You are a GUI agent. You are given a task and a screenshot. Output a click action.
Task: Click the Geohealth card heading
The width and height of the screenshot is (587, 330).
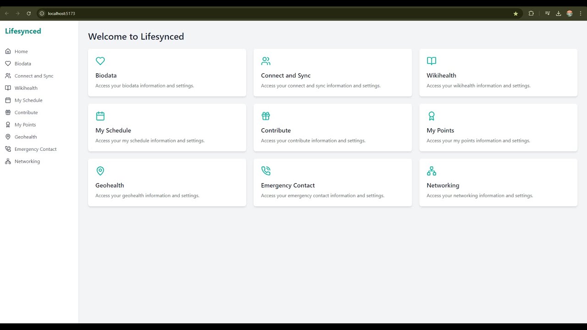coord(110,185)
